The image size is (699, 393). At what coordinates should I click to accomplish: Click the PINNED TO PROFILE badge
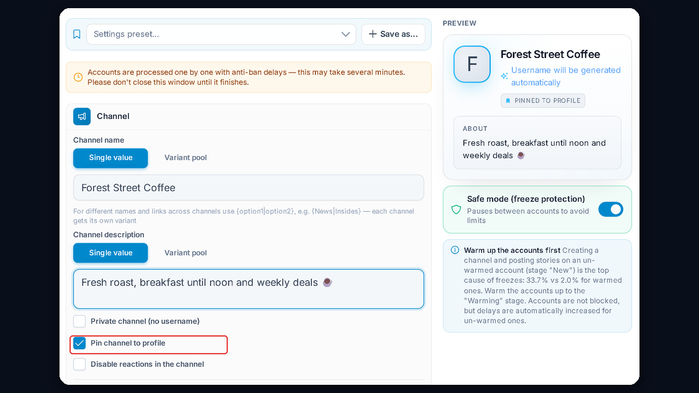(x=543, y=101)
